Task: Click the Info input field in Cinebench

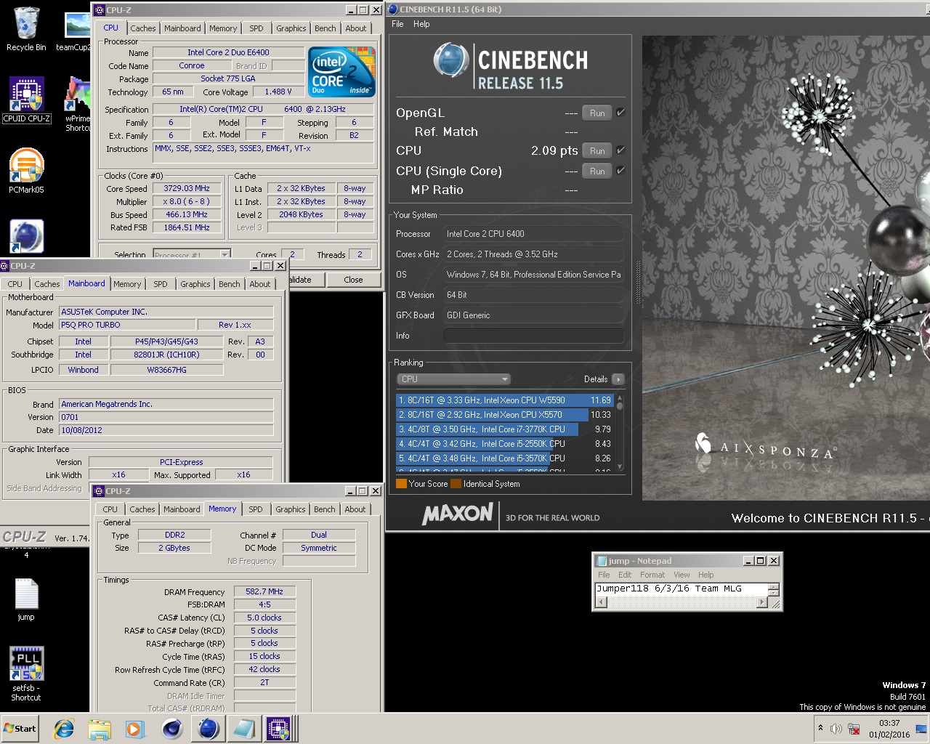Action: (534, 336)
